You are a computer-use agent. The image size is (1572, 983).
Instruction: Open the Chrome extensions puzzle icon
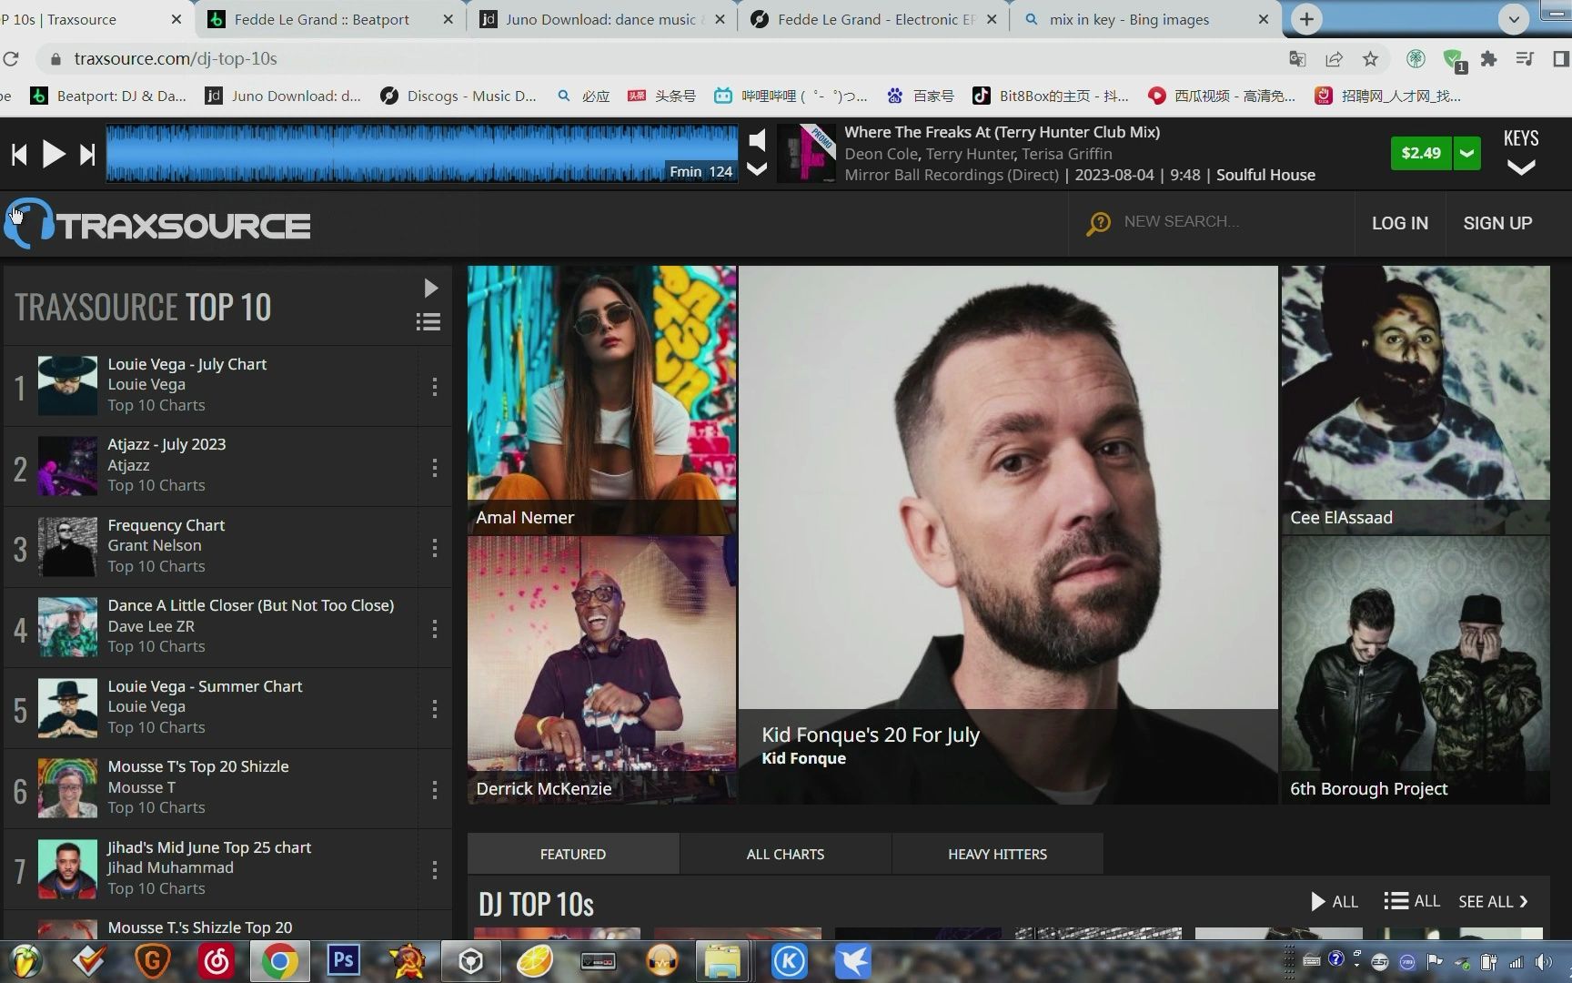[x=1488, y=59]
